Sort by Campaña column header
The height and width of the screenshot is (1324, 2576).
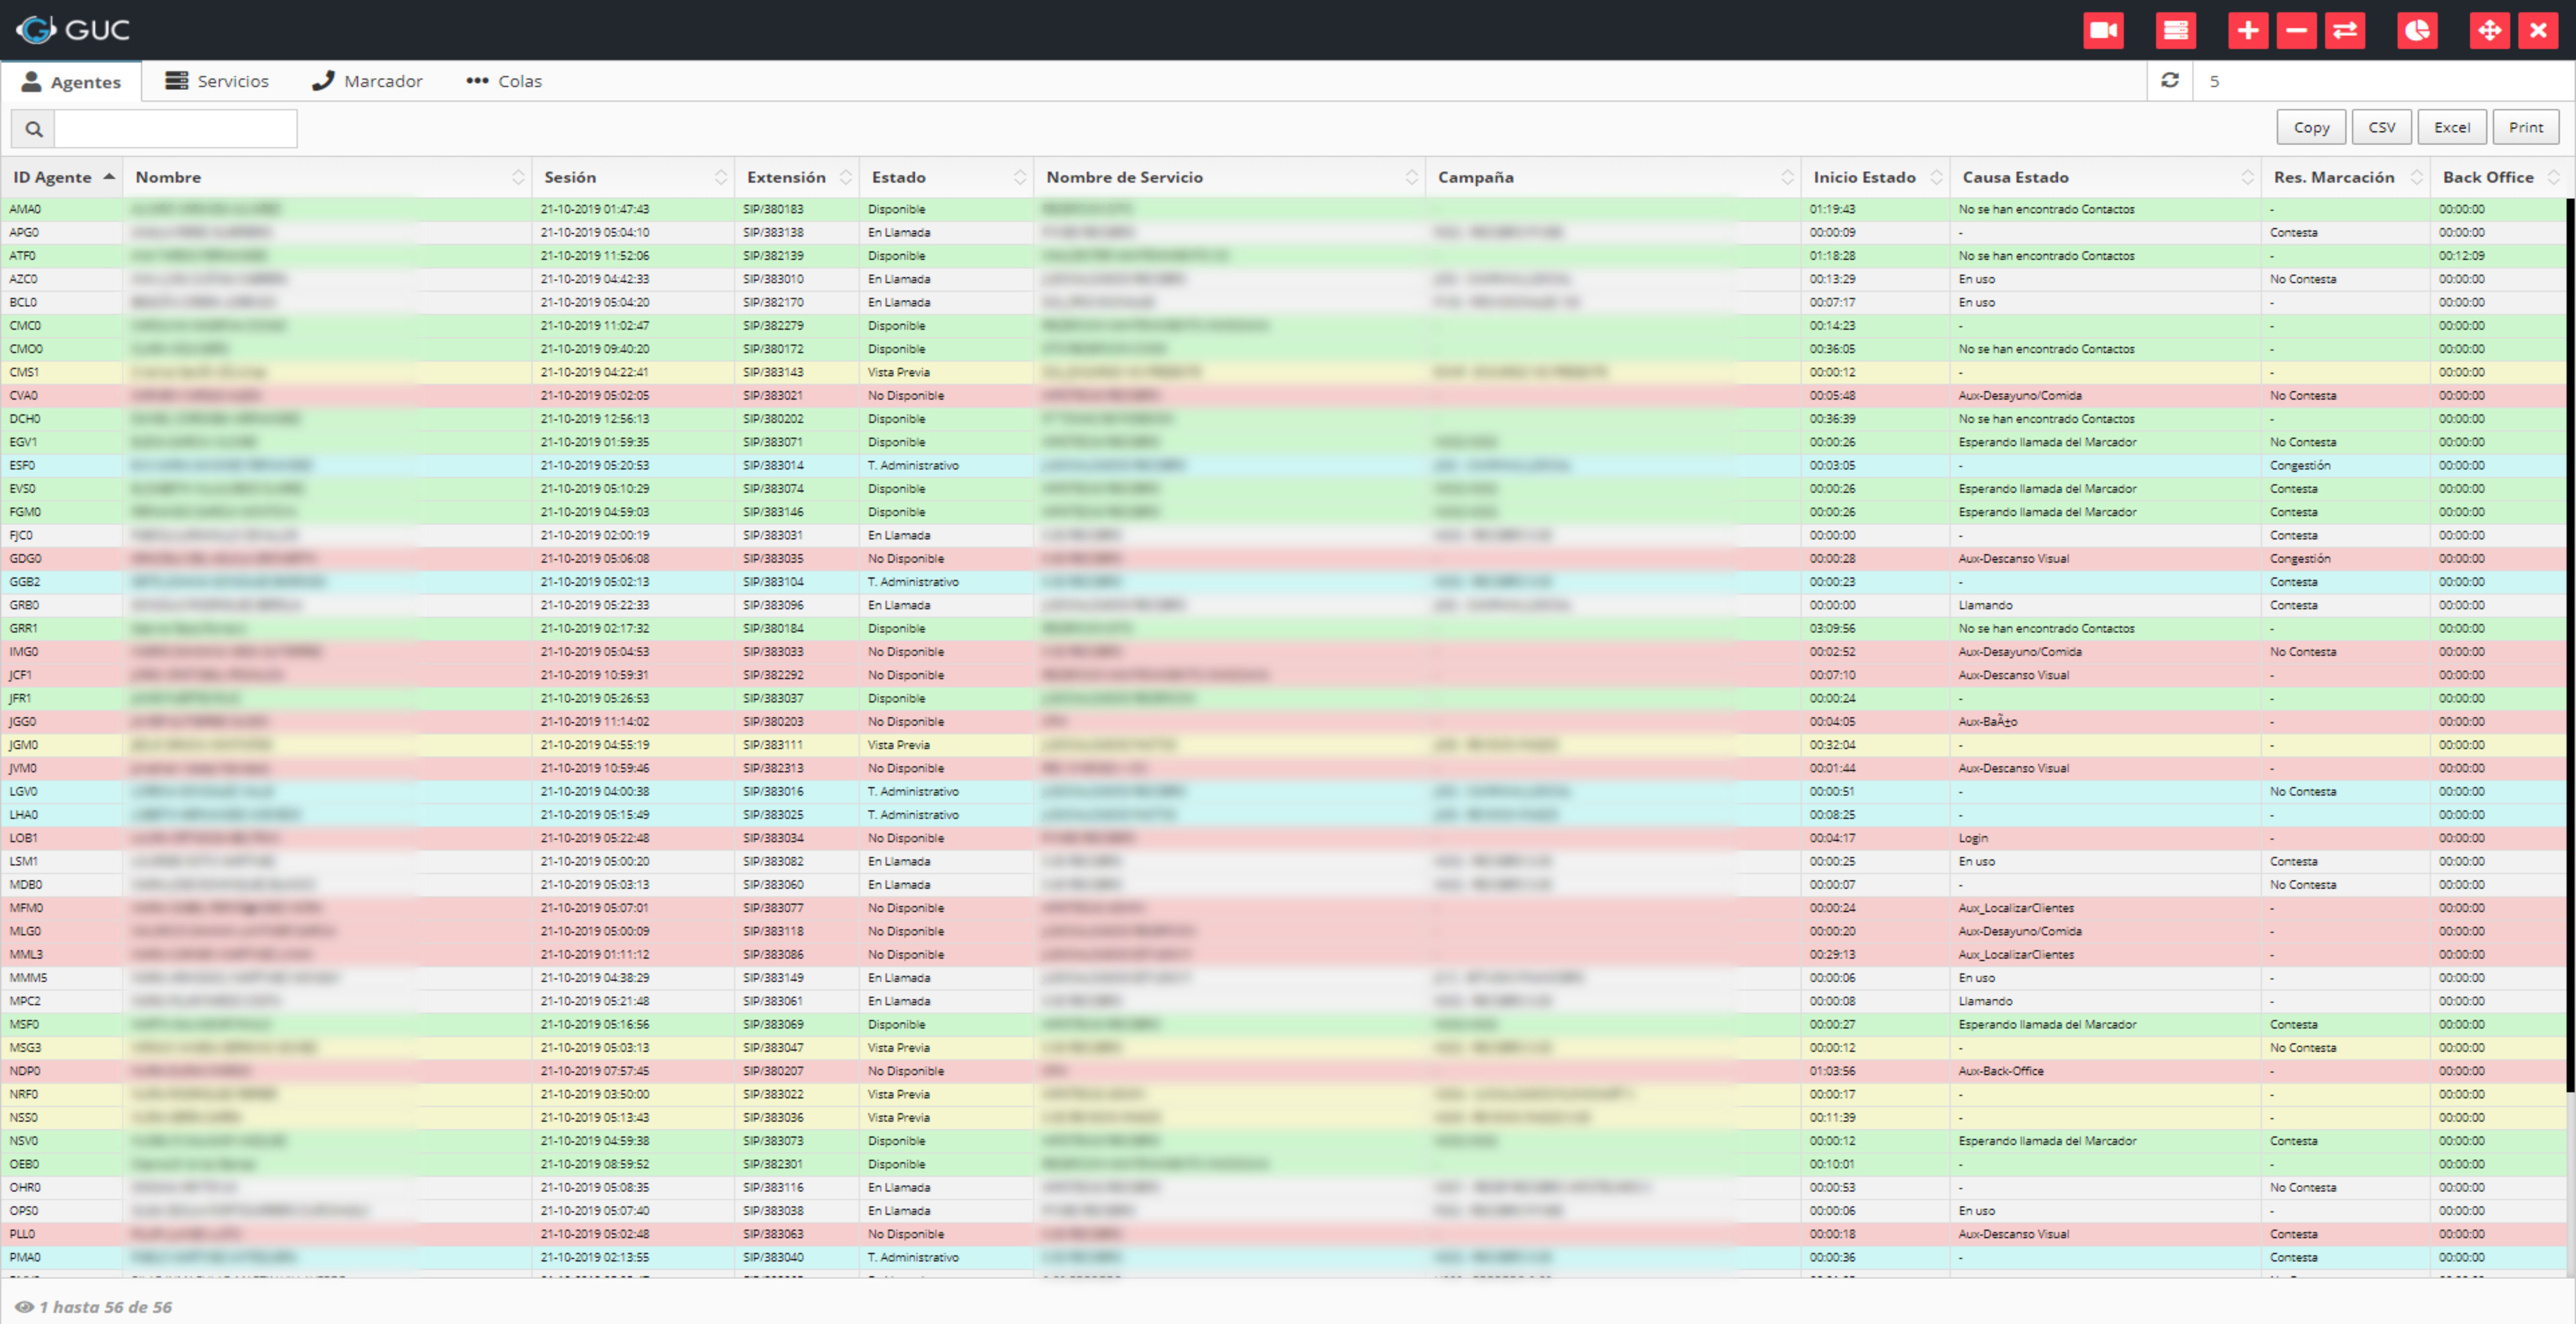(1614, 177)
